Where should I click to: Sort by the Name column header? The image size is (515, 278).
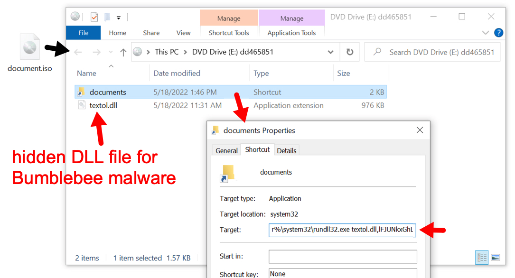tap(86, 73)
